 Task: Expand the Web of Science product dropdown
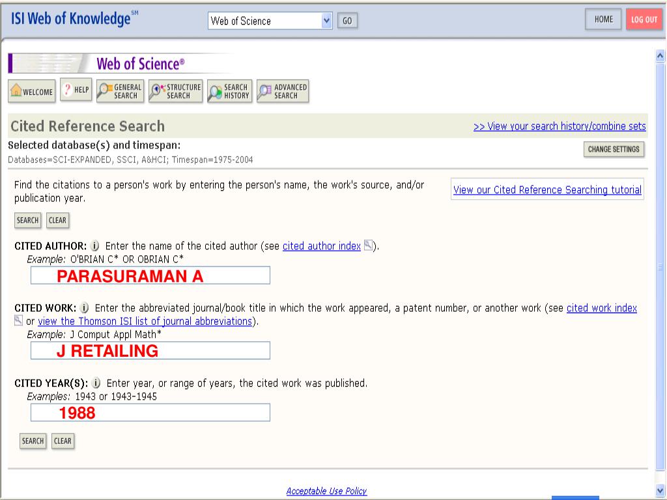[x=326, y=21]
